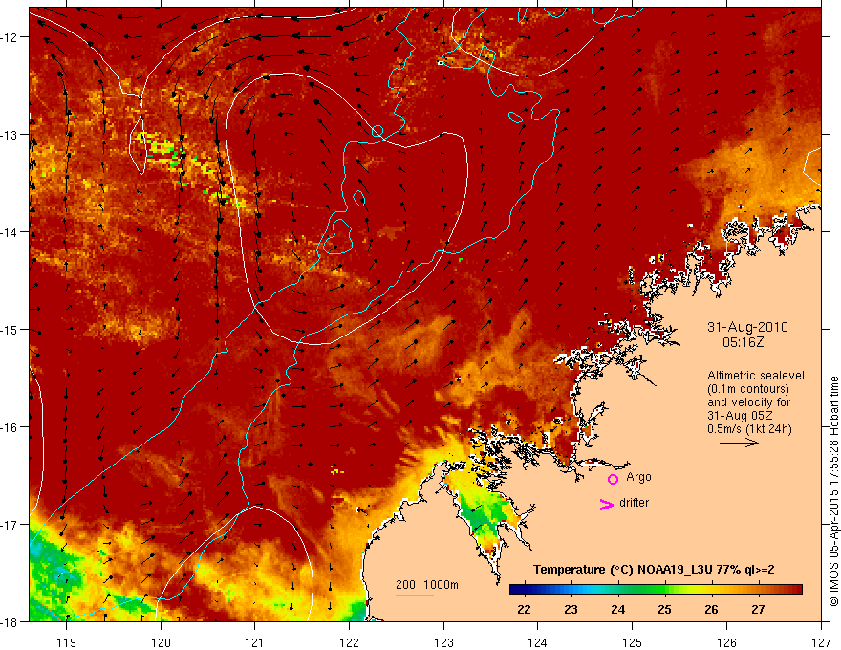Viewport: 841px width, 650px height.
Task: Click longitude axis label 126
Action: point(726,642)
